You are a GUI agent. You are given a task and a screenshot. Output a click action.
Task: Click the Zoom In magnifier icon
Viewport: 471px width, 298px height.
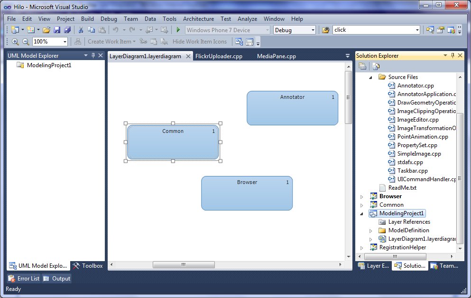15,42
